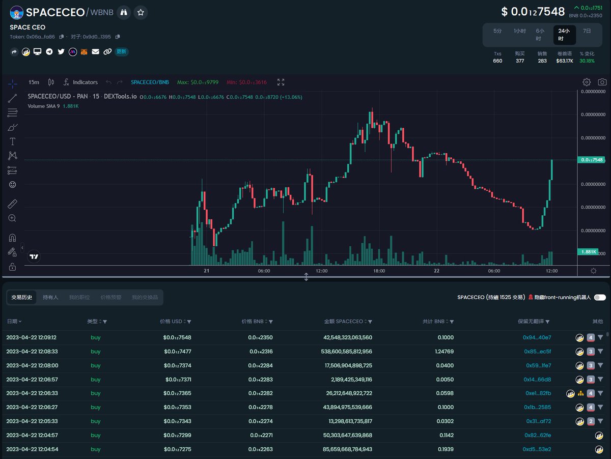Open the Indicators menu
611x459 pixels.
pos(80,82)
